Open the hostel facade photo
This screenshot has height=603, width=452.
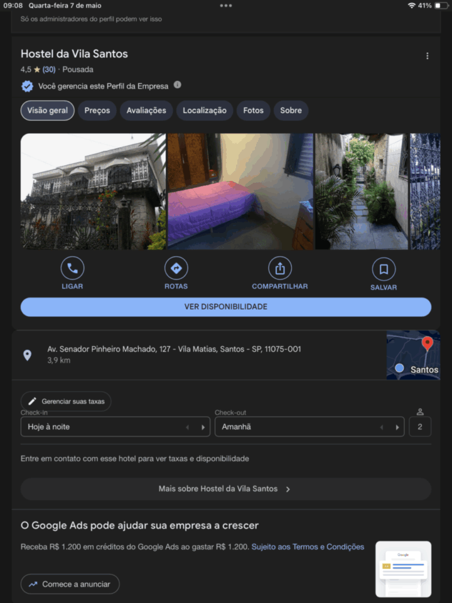pos(93,192)
